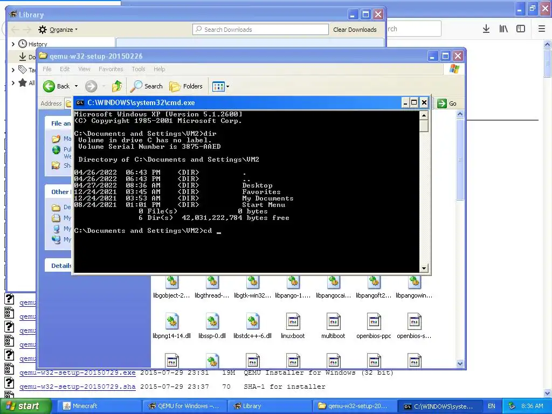Screen dimensions: 552x414
Task: Switch to the qemu-w32-setup folder taskbar button
Action: click(355, 406)
